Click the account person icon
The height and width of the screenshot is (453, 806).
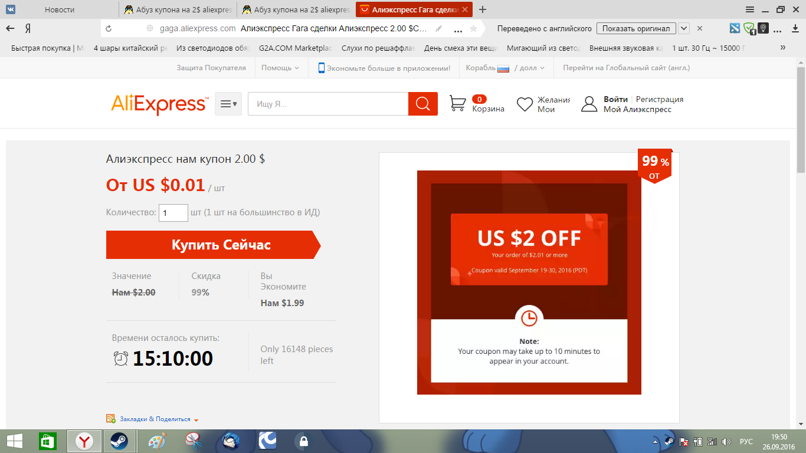pyautogui.click(x=589, y=104)
